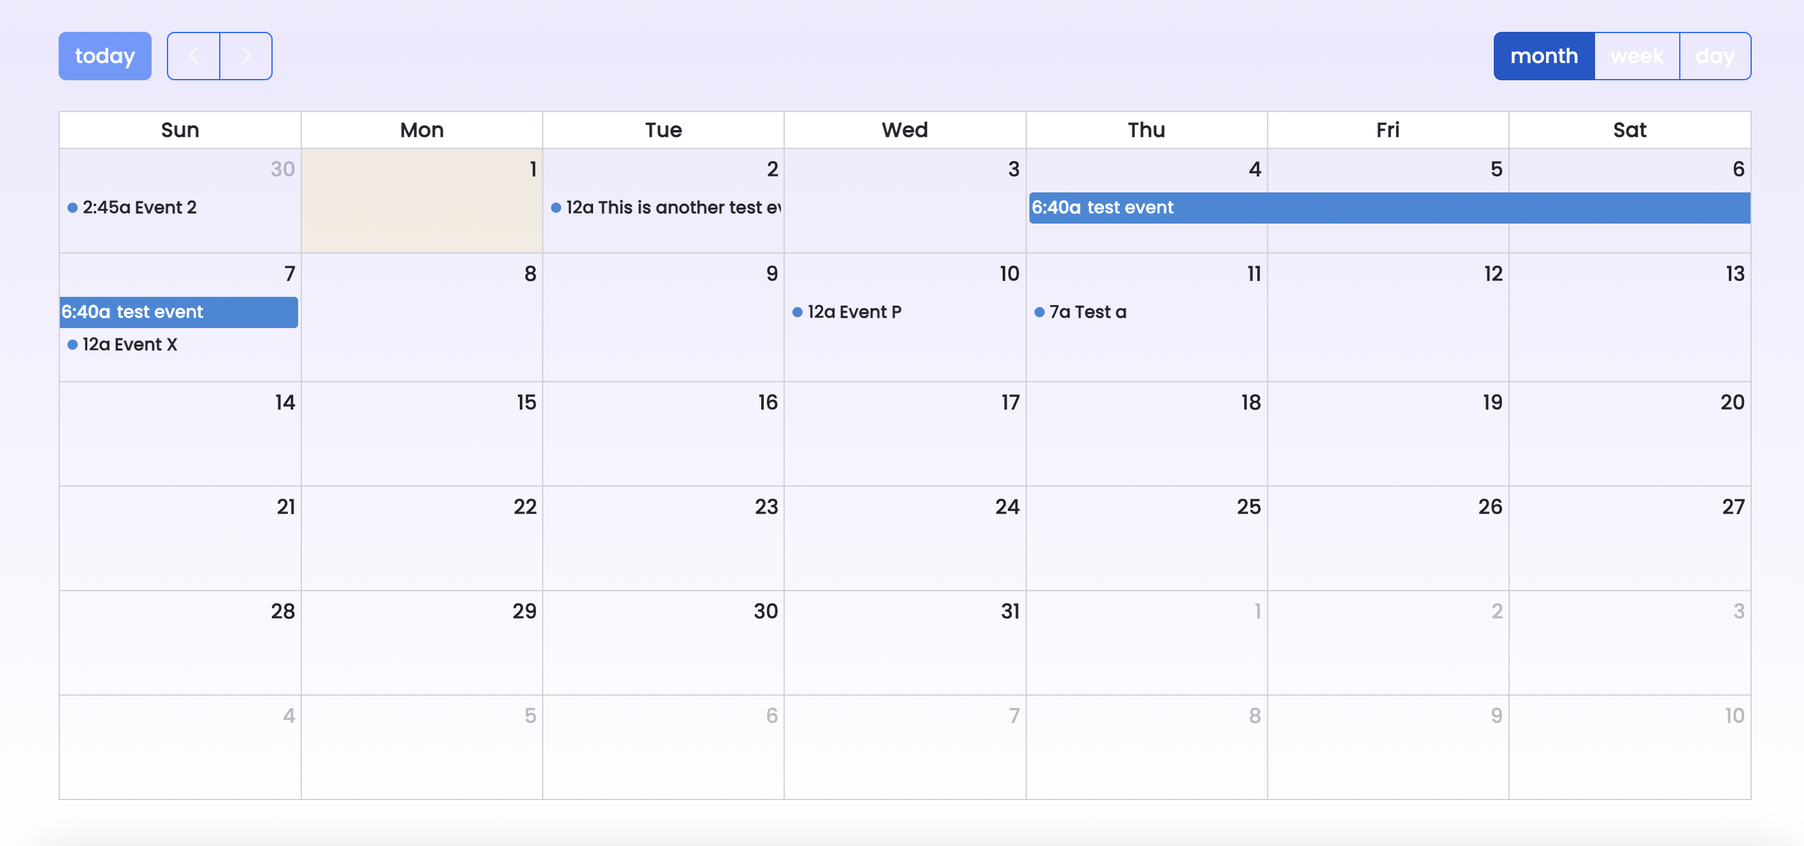Click the Thu column header

coord(1147,130)
